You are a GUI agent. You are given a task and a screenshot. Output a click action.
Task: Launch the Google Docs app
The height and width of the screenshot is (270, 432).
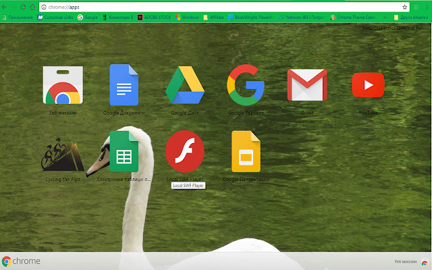pos(124,85)
